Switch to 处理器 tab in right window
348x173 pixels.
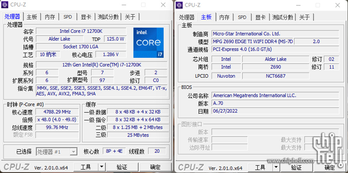tap(187, 17)
